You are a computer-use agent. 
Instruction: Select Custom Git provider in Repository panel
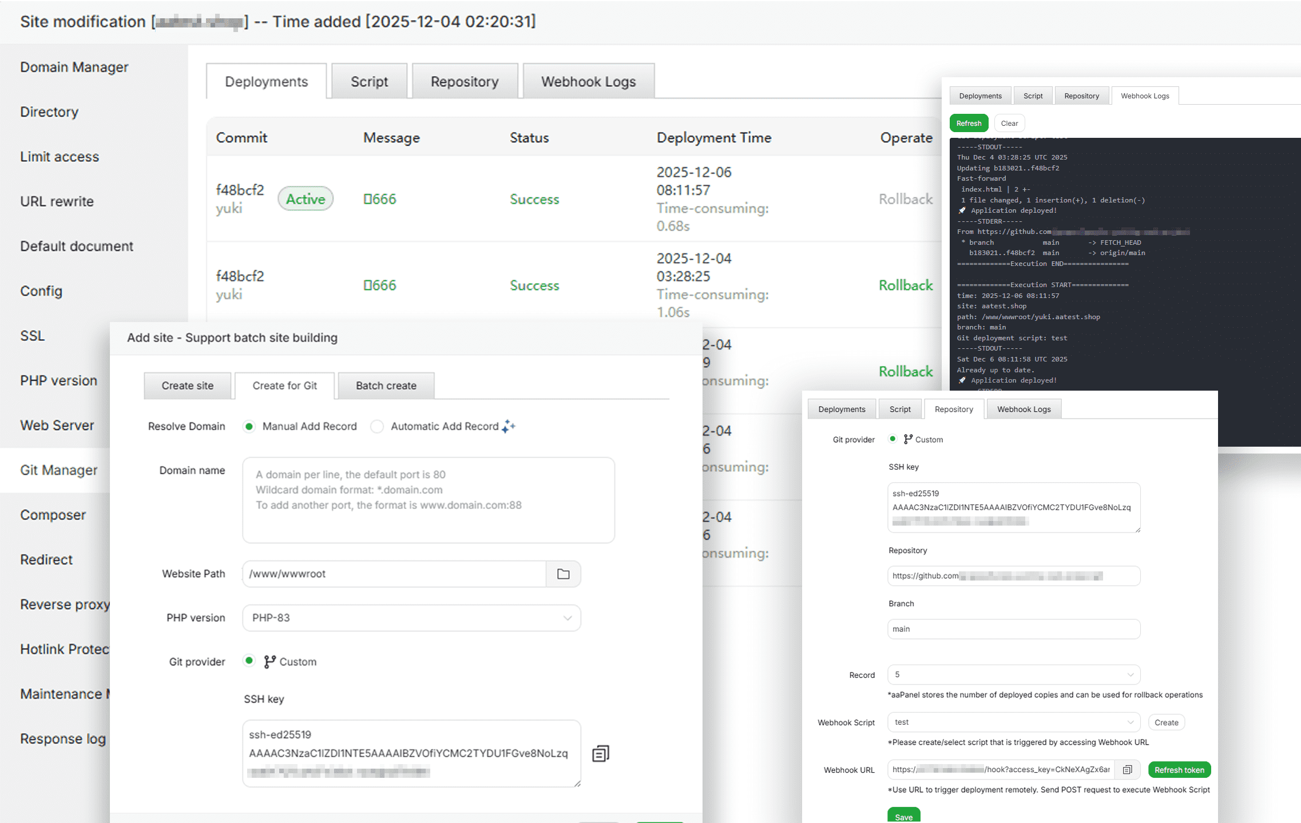tap(893, 439)
